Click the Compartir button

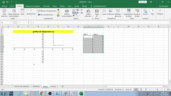click(164, 6)
